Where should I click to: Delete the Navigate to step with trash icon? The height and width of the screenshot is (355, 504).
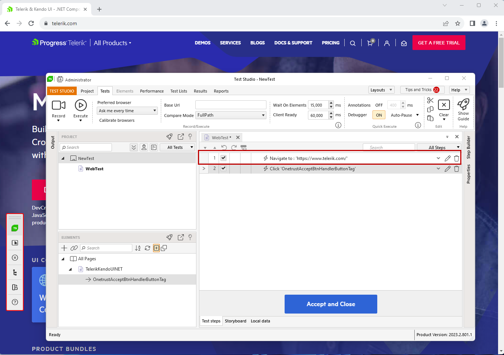click(x=457, y=158)
